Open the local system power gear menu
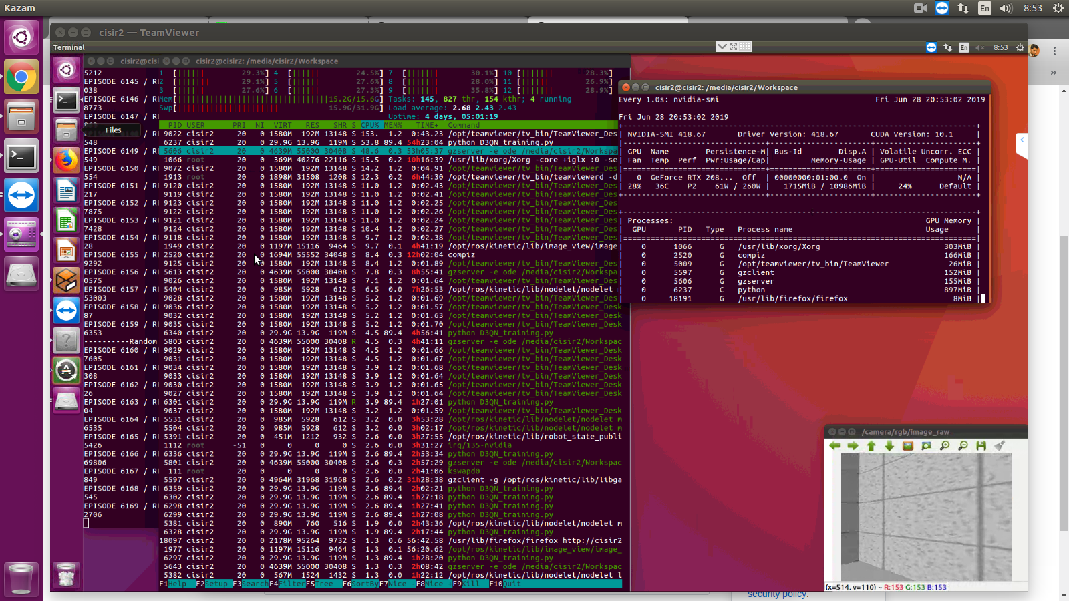The width and height of the screenshot is (1069, 601). [1058, 8]
